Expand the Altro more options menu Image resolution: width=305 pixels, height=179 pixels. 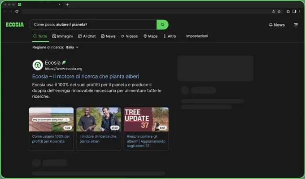pyautogui.click(x=170, y=36)
